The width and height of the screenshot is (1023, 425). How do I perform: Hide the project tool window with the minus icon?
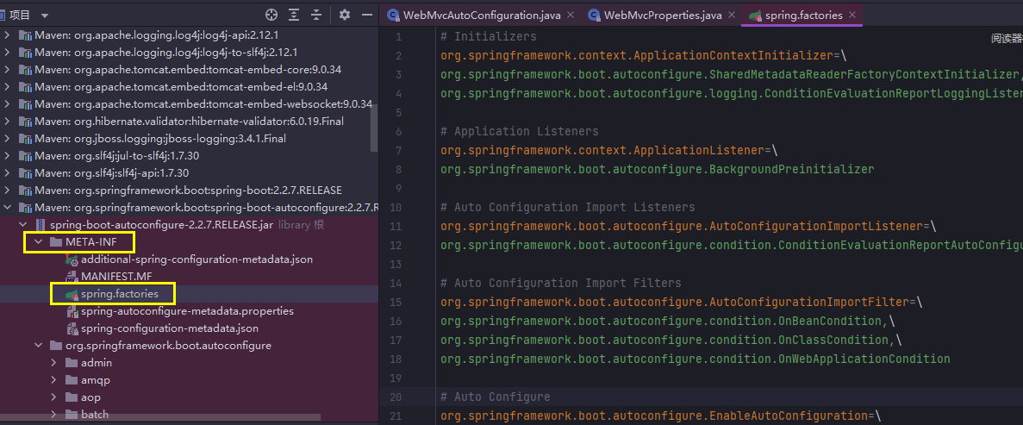(367, 15)
